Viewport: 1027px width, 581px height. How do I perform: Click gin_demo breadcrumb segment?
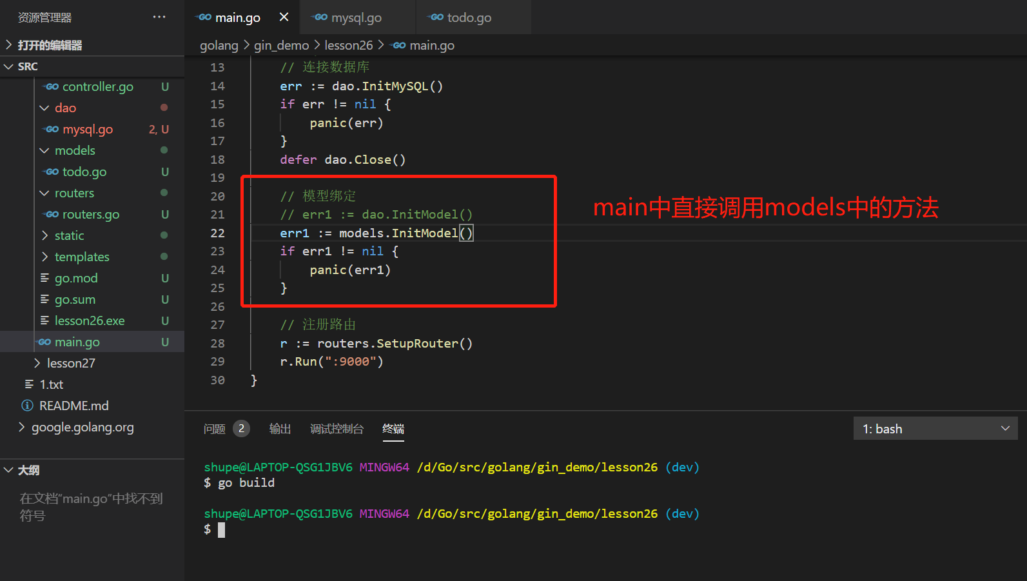(282, 45)
